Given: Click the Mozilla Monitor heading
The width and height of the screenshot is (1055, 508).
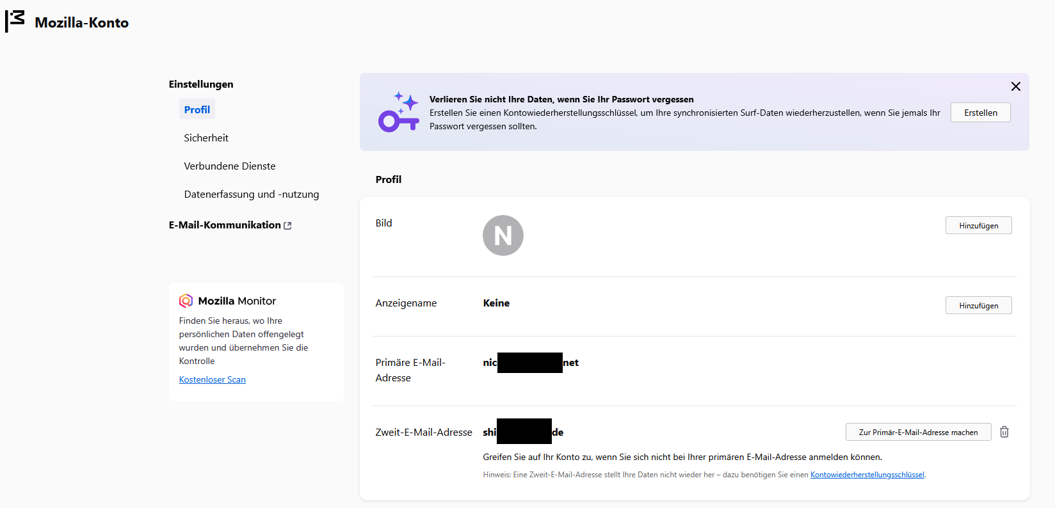Looking at the screenshot, I should 237,301.
